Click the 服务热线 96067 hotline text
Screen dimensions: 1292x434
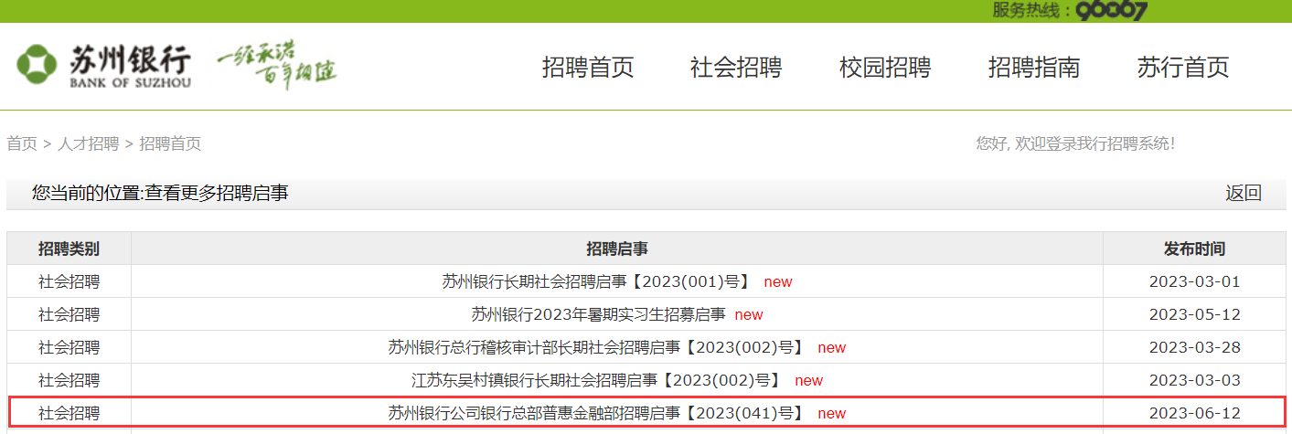1070,11
